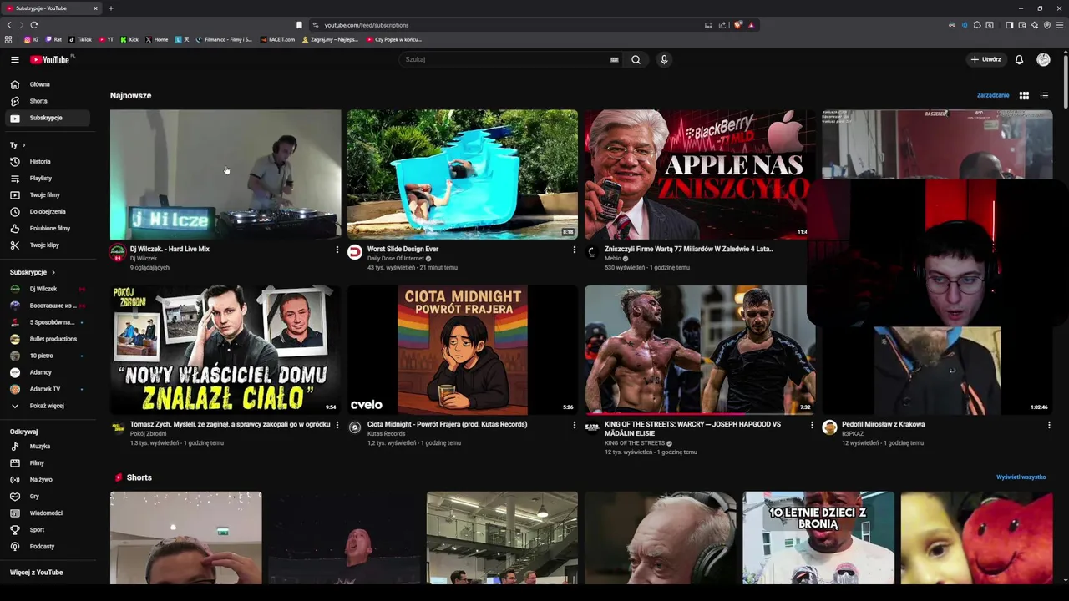The height and width of the screenshot is (601, 1069).
Task: Open options menu for Worst Slide Design Ever
Action: [x=574, y=249]
